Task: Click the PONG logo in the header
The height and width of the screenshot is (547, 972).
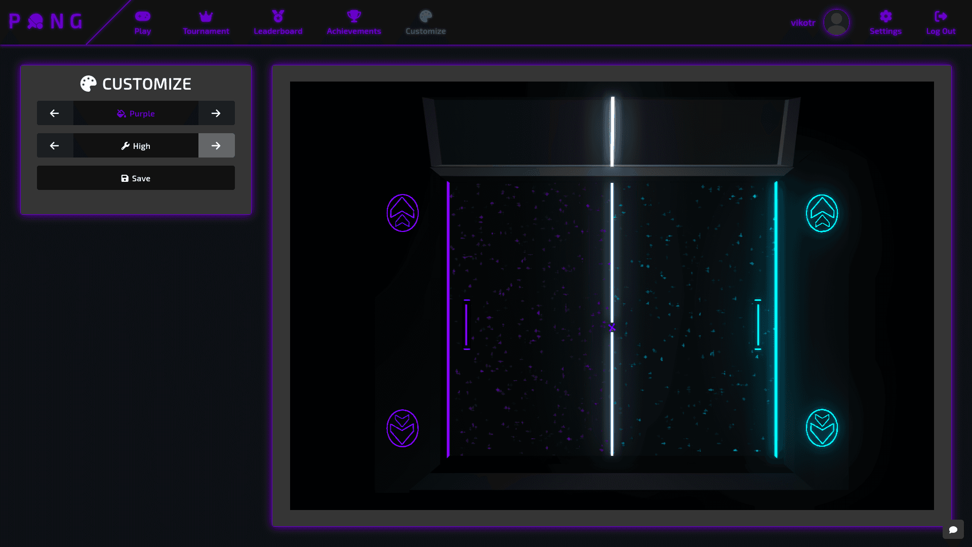Action: tap(45, 21)
